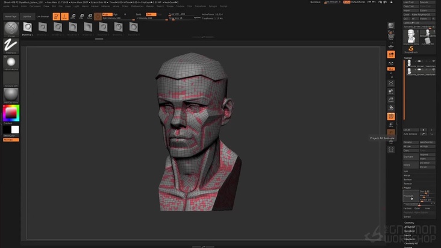Open the Freehand stroke selector
This screenshot has height=248, width=441.
pyautogui.click(x=11, y=46)
